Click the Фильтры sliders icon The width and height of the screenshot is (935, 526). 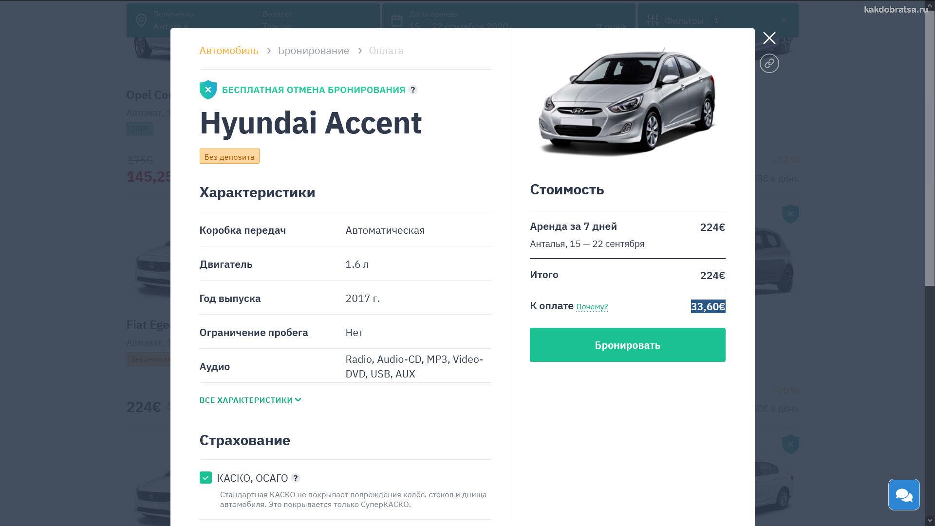pos(652,20)
